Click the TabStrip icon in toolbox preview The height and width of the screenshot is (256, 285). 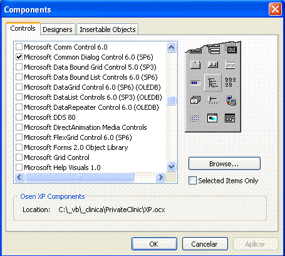[195, 65]
